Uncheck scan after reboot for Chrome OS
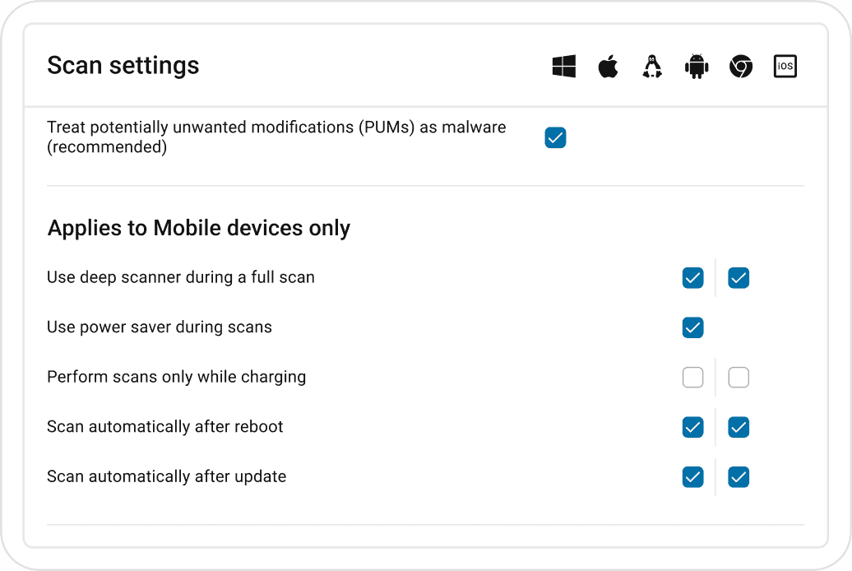This screenshot has width=852, height=571. 739,428
